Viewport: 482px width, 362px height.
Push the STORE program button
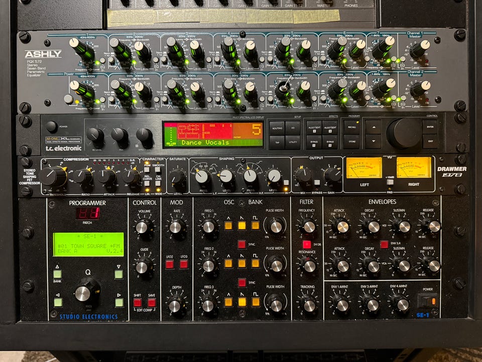(351, 142)
